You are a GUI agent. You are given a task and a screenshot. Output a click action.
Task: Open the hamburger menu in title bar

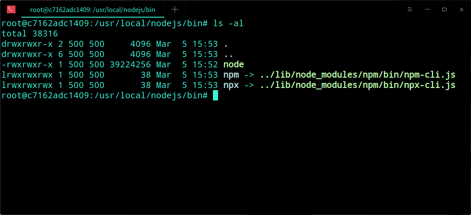410,9
